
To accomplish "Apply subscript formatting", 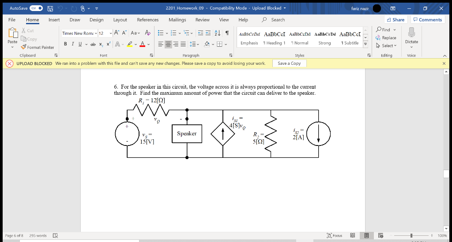I will [101, 44].
